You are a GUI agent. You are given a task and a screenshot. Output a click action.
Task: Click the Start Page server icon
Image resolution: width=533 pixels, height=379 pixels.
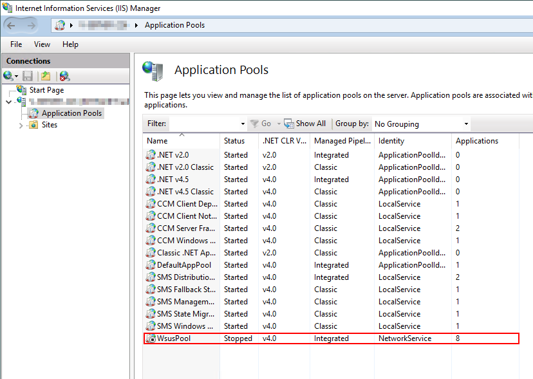(21, 89)
